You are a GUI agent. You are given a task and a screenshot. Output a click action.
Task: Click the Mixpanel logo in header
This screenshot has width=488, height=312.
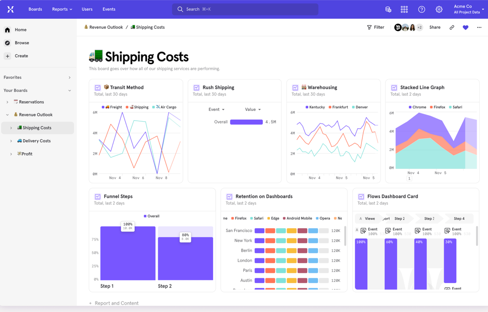(11, 9)
